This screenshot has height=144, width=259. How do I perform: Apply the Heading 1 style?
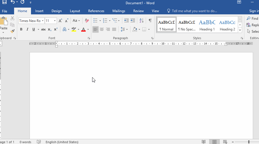click(x=207, y=25)
